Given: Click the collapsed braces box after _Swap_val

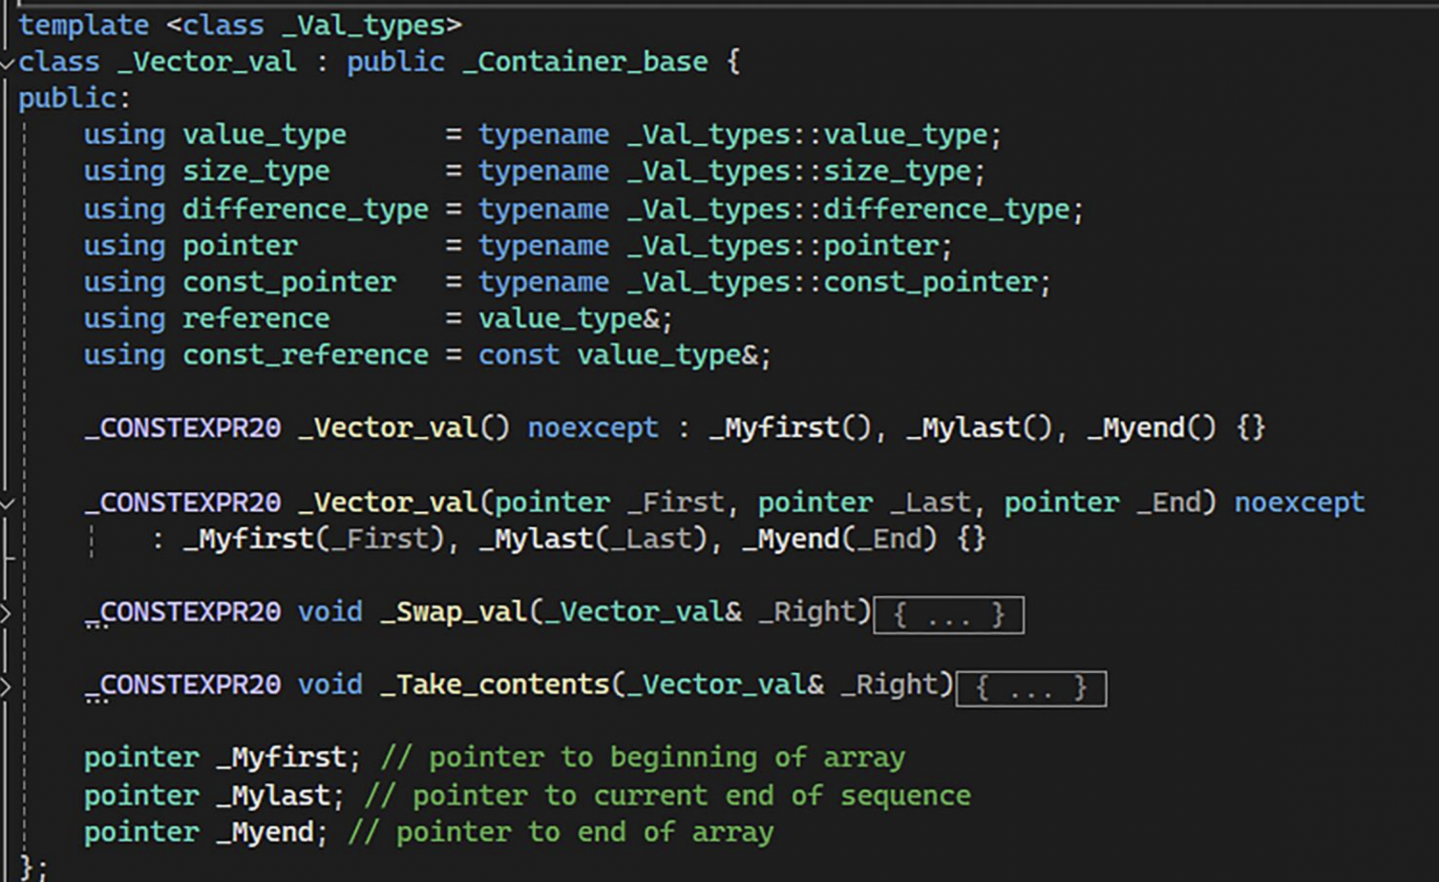Looking at the screenshot, I should tap(948, 616).
